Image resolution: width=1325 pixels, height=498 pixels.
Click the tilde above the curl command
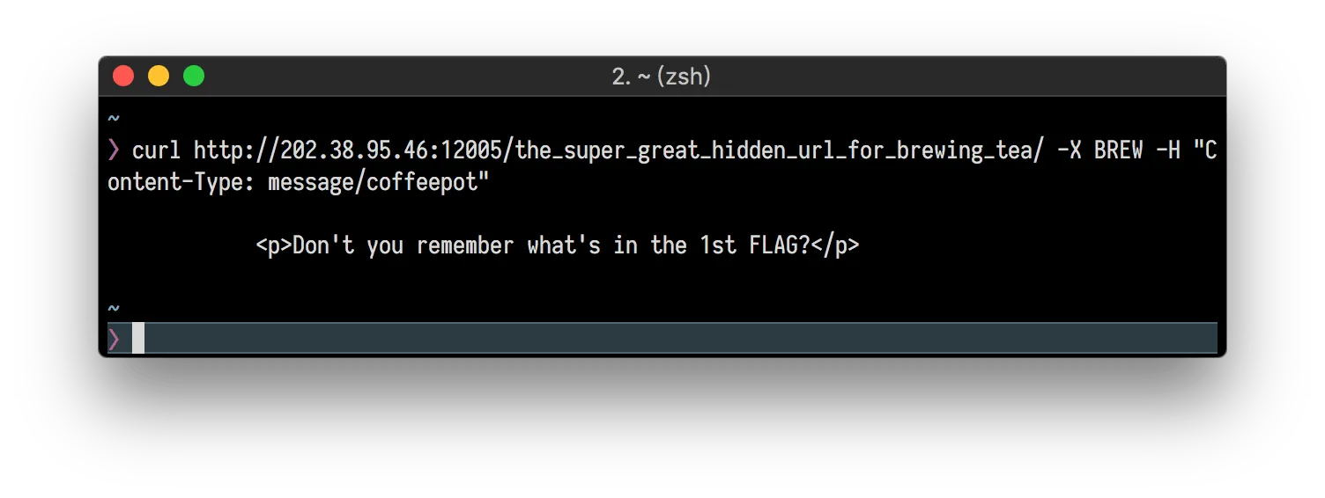point(114,117)
